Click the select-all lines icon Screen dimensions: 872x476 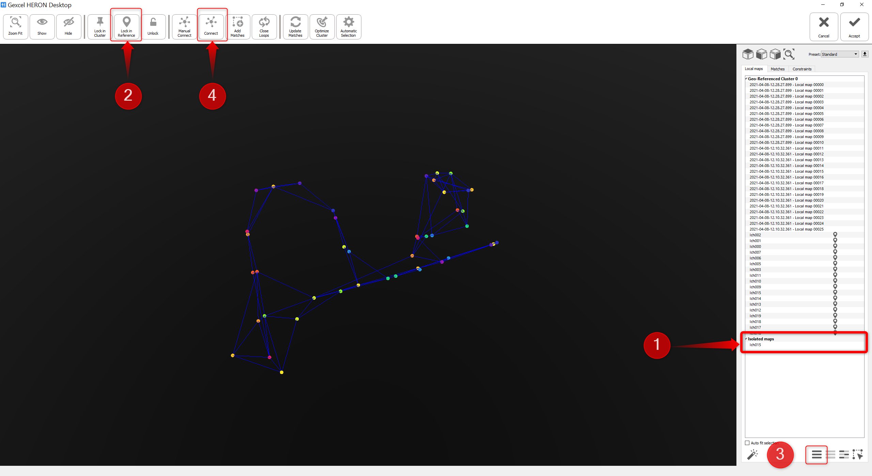[x=816, y=455]
